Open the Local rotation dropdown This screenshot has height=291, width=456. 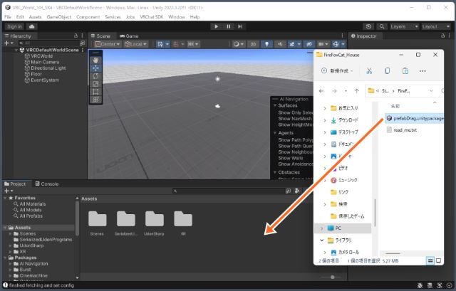tap(136, 44)
